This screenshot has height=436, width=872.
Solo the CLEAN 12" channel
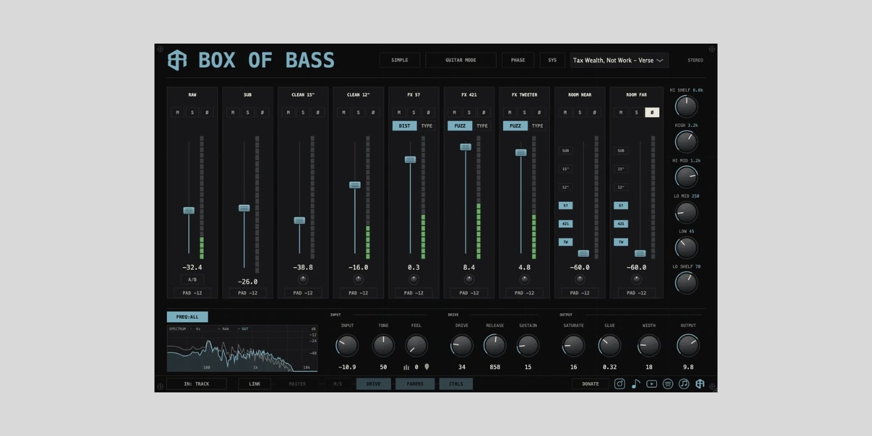[x=358, y=113]
